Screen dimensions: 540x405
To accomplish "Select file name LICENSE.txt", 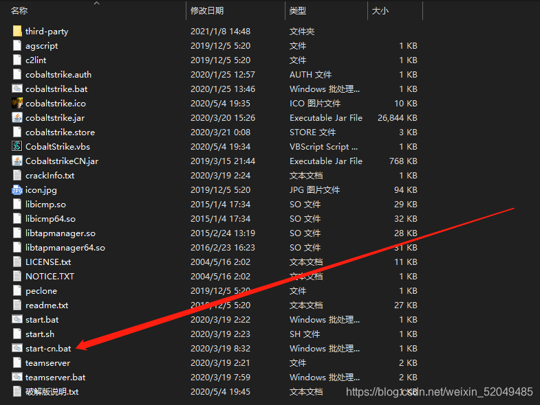I will tap(48, 262).
